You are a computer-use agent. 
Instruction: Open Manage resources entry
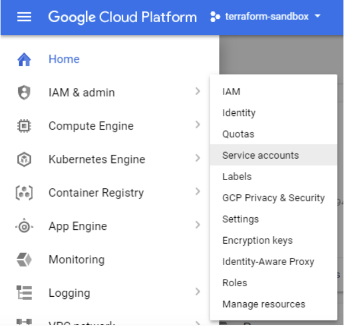(x=274, y=304)
